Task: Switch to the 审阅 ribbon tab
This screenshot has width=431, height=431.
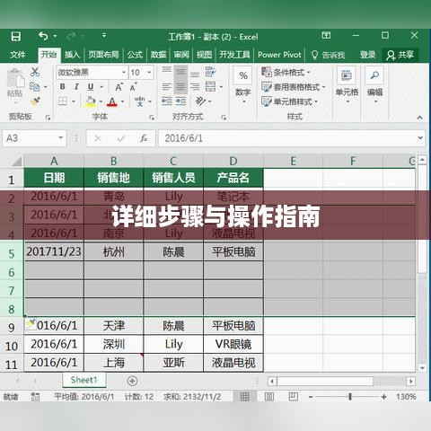Action: click(181, 55)
